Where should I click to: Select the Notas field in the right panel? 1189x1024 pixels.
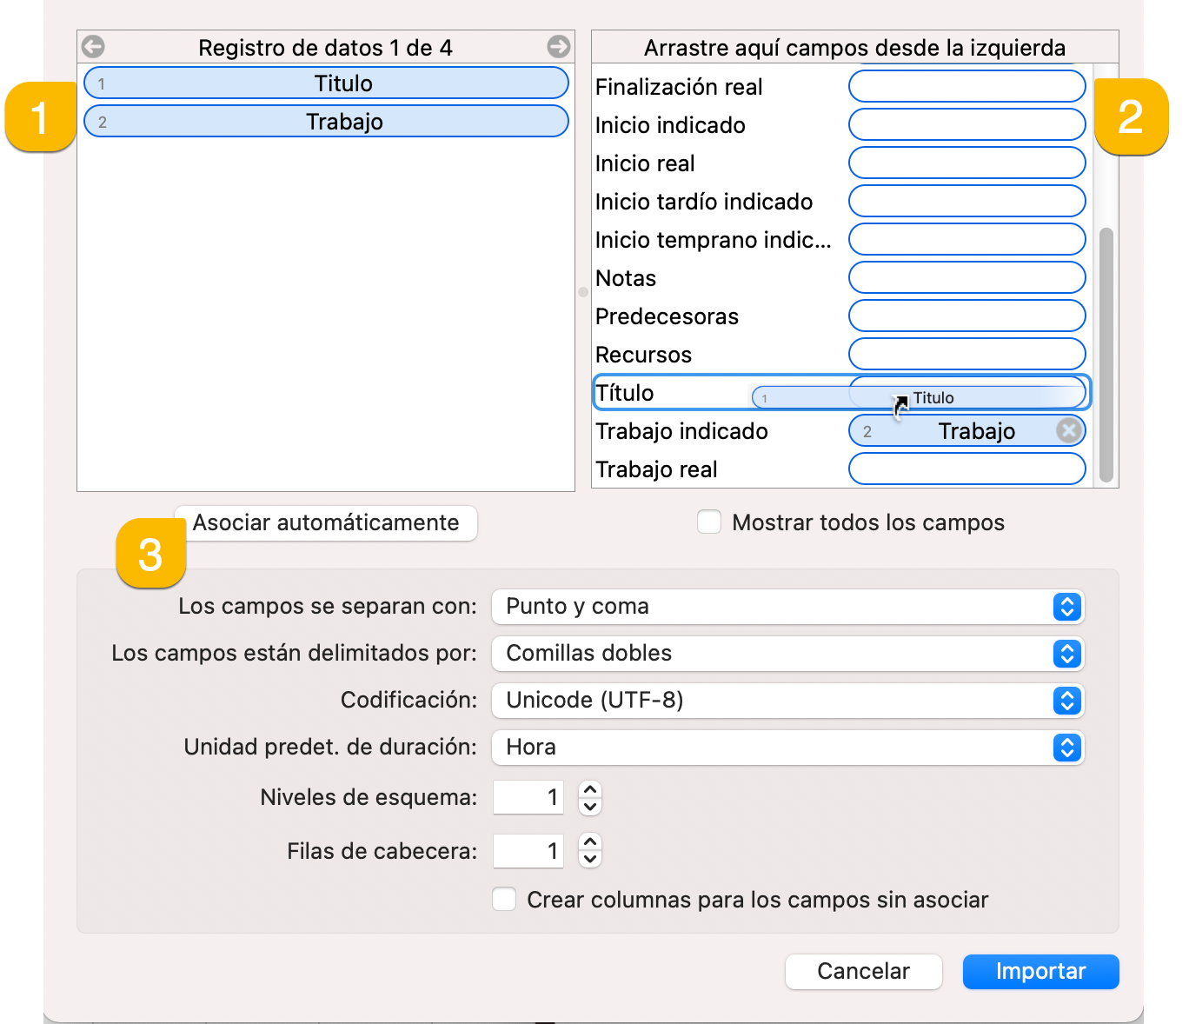(625, 278)
